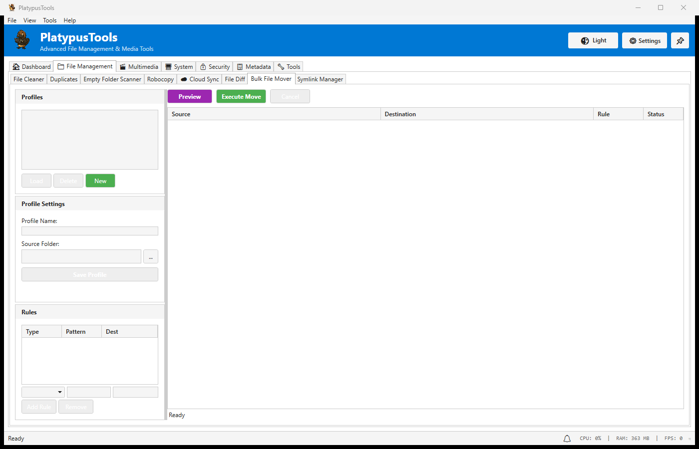699x449 pixels.
Task: Click the notification bell icon in status bar
Action: 567,439
